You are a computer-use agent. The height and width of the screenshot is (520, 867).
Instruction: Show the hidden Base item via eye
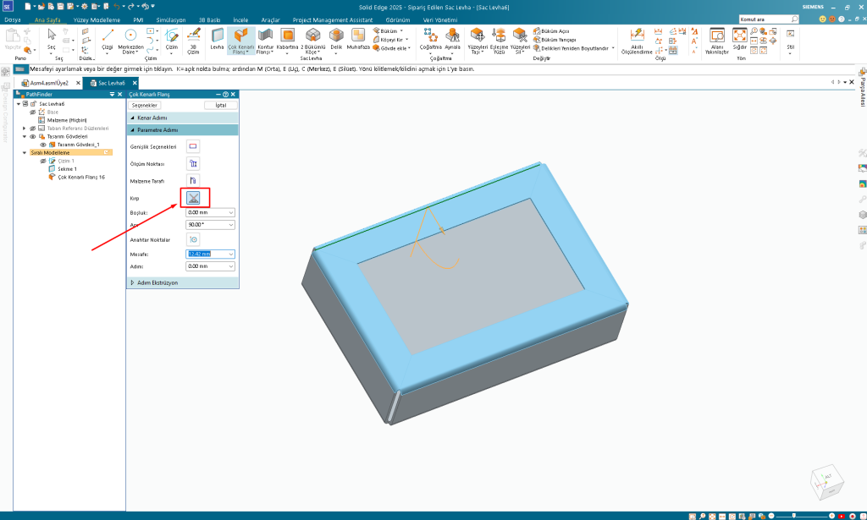click(32, 112)
